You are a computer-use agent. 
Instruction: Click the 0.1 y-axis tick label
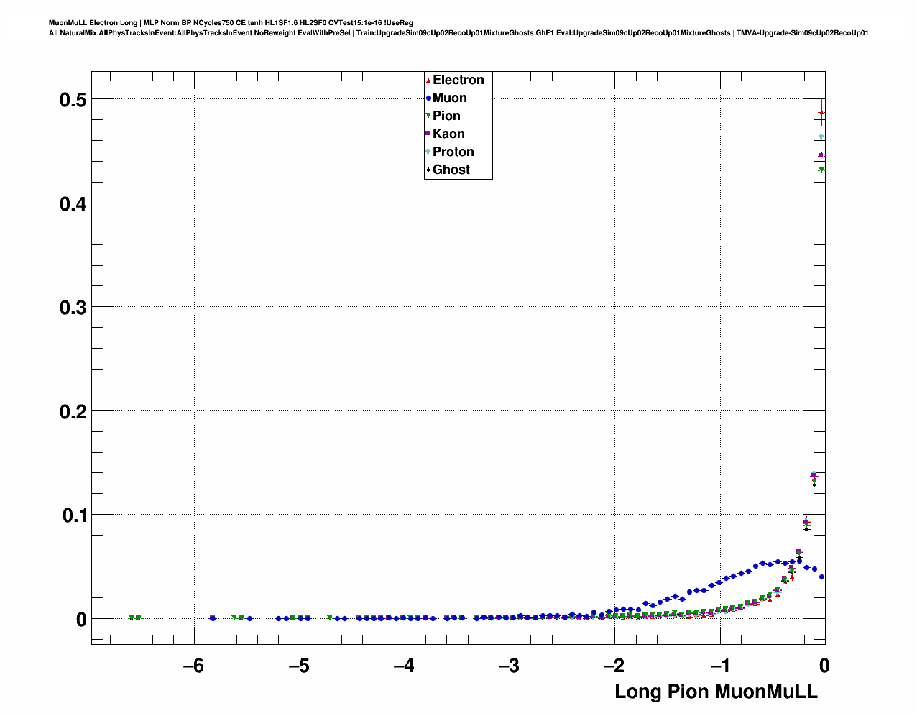tap(73, 515)
